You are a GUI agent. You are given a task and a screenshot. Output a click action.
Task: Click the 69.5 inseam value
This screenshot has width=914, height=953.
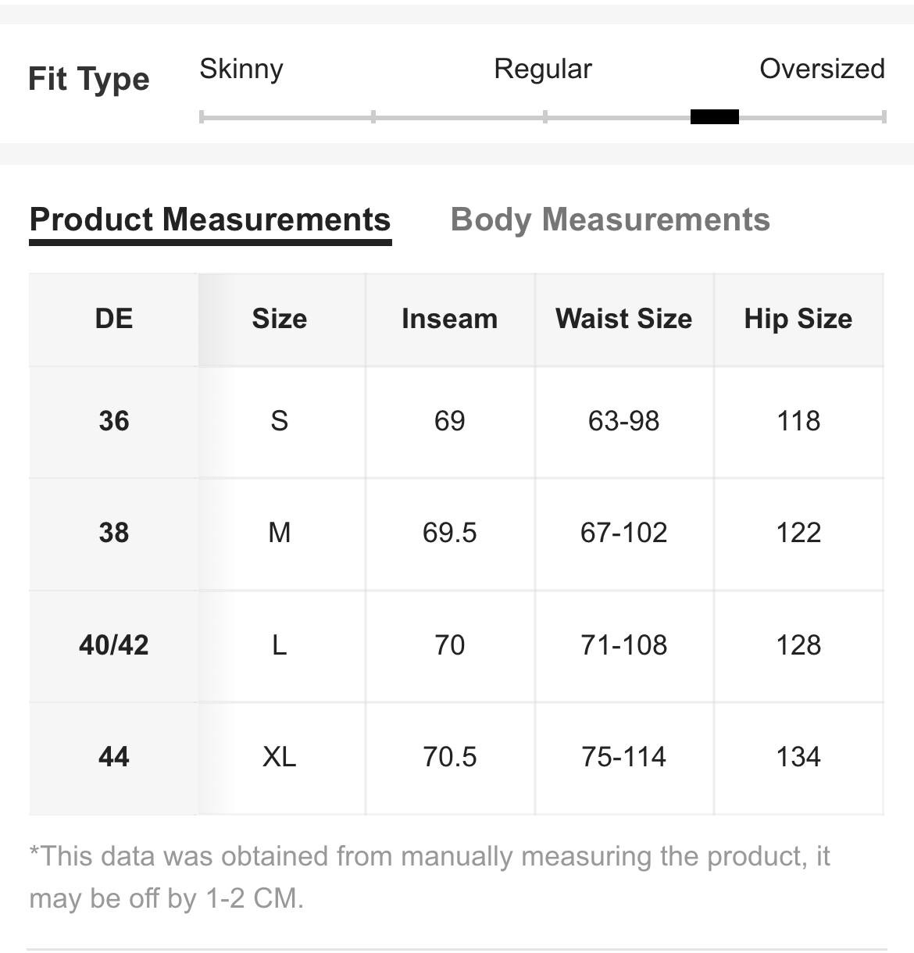coord(450,533)
